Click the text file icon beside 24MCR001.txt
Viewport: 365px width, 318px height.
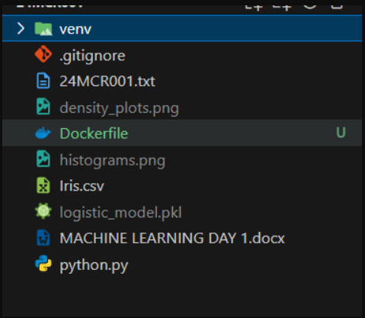43,81
